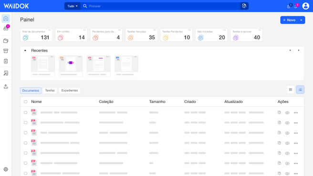Viewport: 313px width, 176px height.
Task: Collapse the Recentes section triangle
Action: [x=25, y=51]
